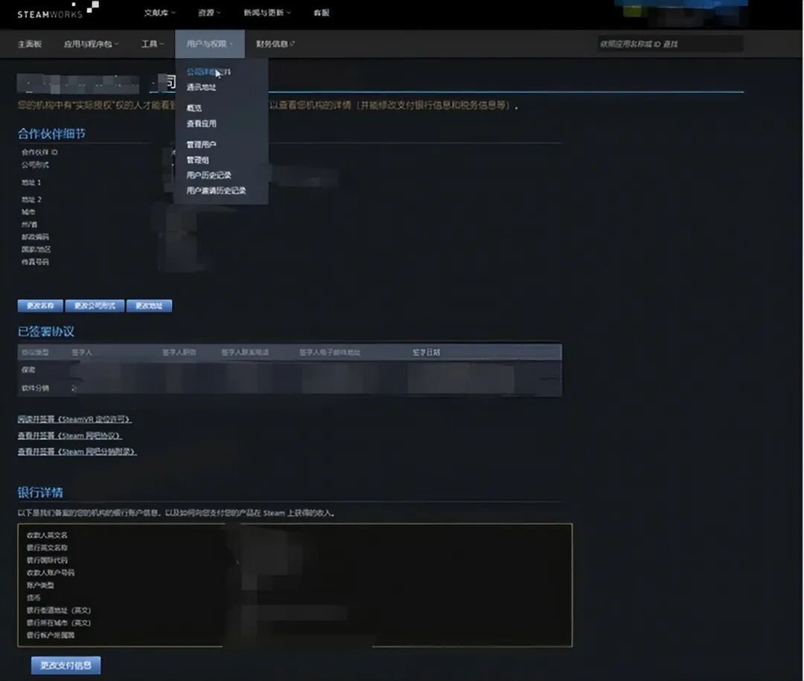Click the 银行所在城市 (英文) label

[59, 622]
